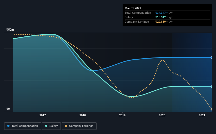Screen dimensions: 216x134
Task: Click the ₹15.942m salary value
Action: pos(162,17)
